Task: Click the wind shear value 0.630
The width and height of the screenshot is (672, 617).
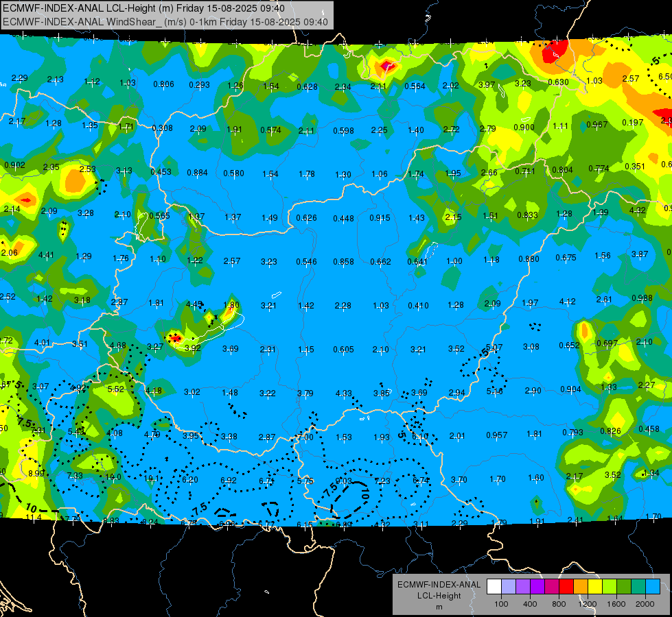Action: pos(559,82)
